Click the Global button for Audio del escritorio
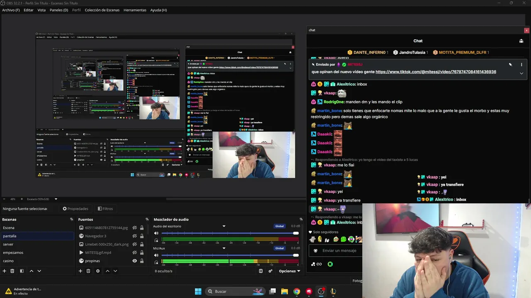The image size is (531, 298). [280, 226]
